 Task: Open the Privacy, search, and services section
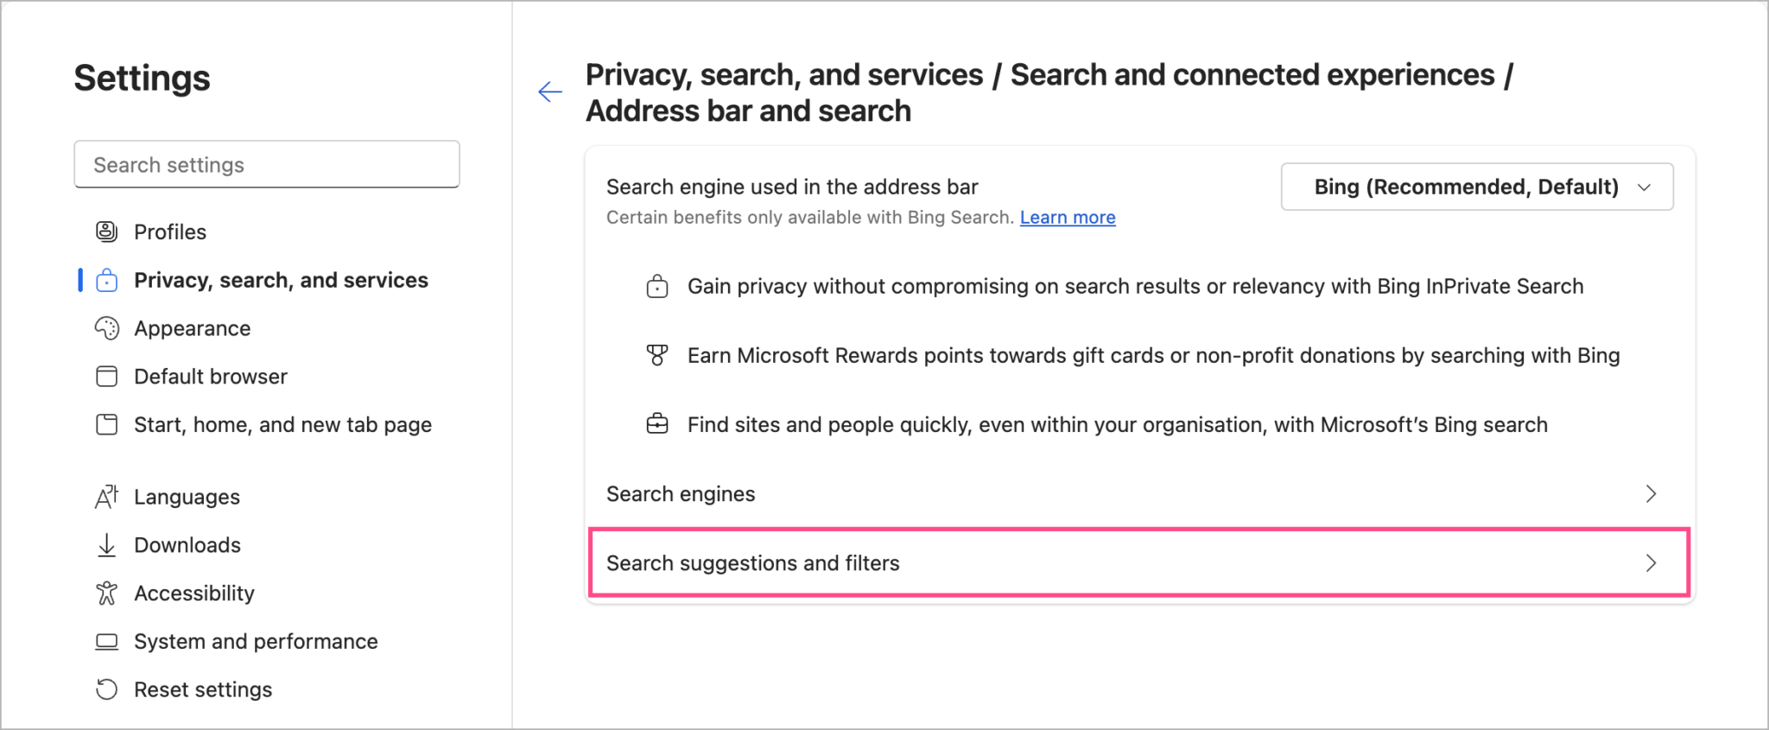coord(281,280)
